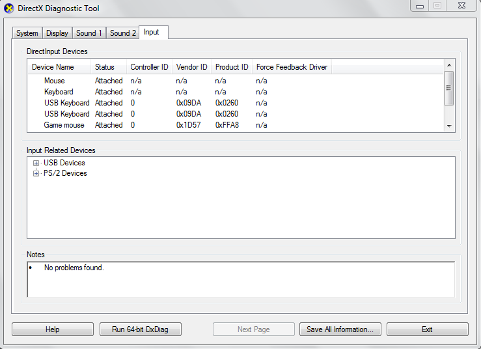The width and height of the screenshot is (481, 349).
Task: Click product ID 0xFFA8
Action: coord(227,125)
